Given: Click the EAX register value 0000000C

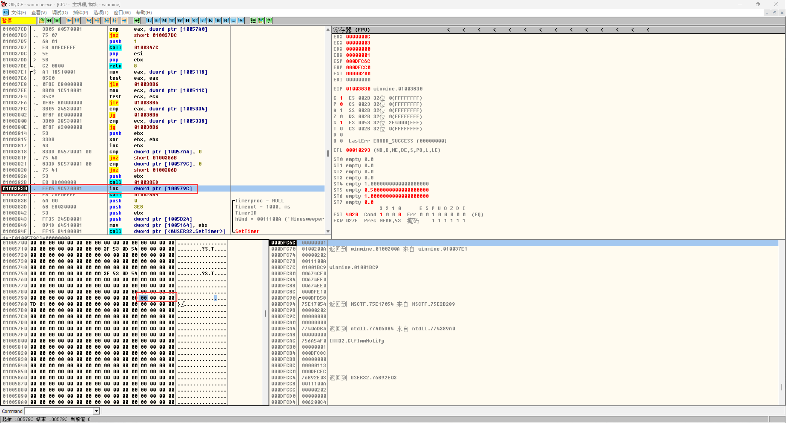Looking at the screenshot, I should (358, 37).
